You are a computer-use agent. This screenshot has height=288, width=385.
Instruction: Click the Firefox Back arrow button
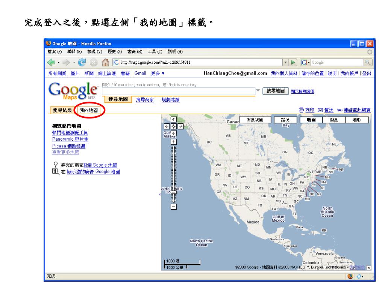tap(51, 63)
